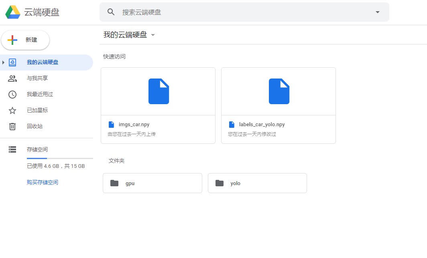Click the 已使用 4.6 GB storage text
This screenshot has height=258, width=427.
pyautogui.click(x=56, y=166)
